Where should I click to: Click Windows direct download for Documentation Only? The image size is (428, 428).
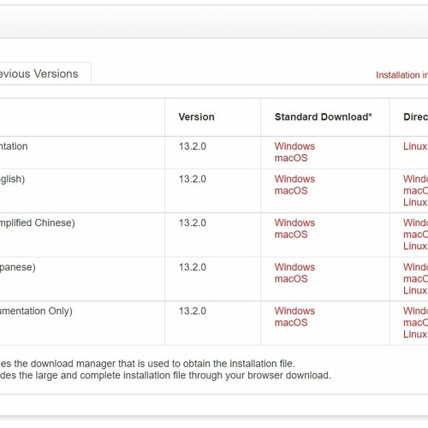tap(415, 311)
